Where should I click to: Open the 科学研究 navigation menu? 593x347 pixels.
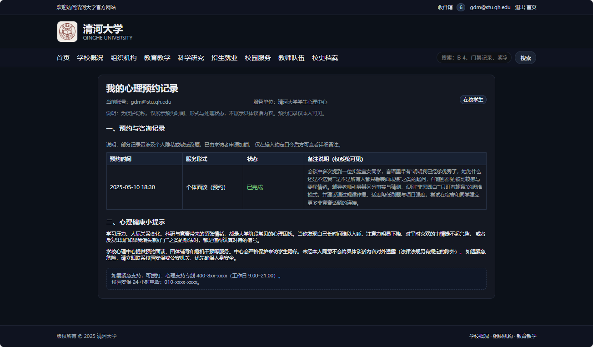coord(191,58)
